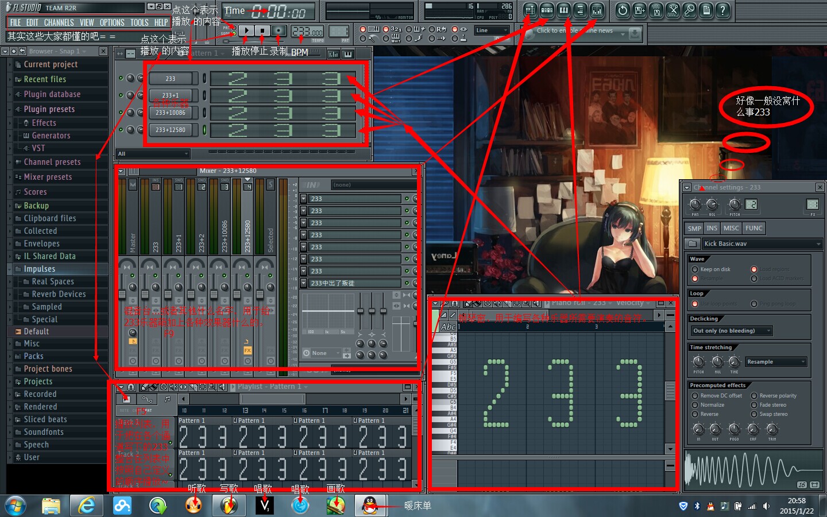The height and width of the screenshot is (517, 827).
Task: Open the View project info icon
Action: click(x=706, y=10)
